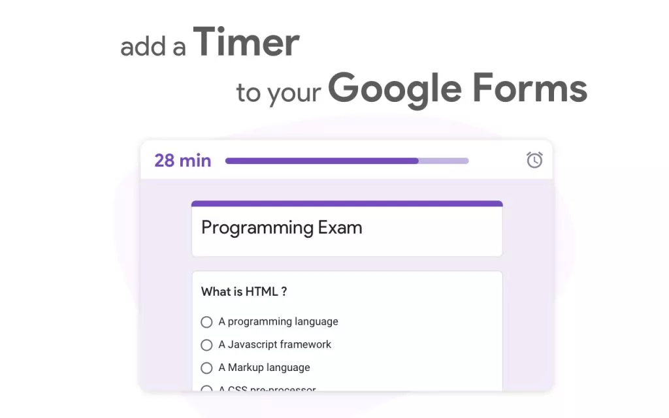Click the bold "Timer" heading word

pos(246,42)
